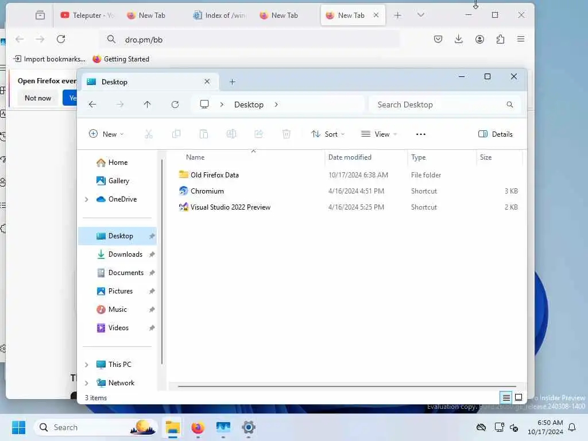Screen dimensions: 588x441
Task: Switch to Teleputer Firefox tab
Action: tap(87, 16)
